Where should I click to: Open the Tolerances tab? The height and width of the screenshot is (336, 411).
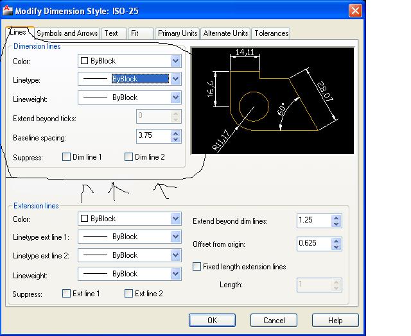(271, 33)
